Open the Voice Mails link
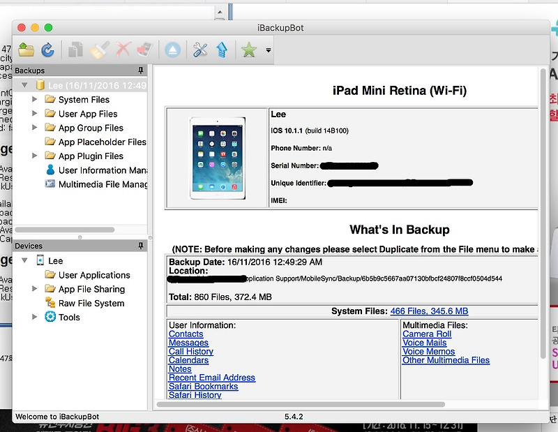Screen dimensions: 558x432 click(425, 343)
